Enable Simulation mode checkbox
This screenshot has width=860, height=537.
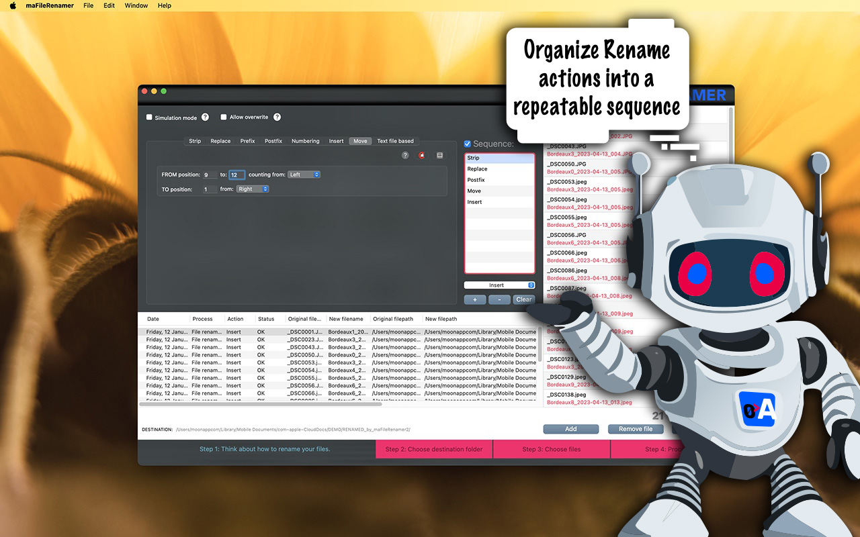pos(149,117)
